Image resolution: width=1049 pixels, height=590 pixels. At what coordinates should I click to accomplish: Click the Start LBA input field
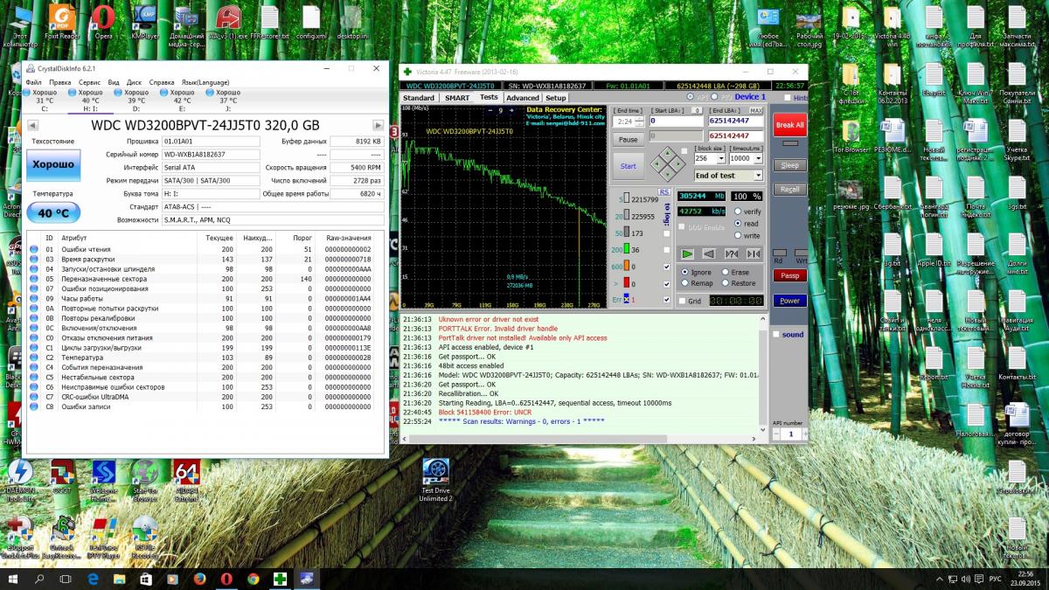(677, 121)
